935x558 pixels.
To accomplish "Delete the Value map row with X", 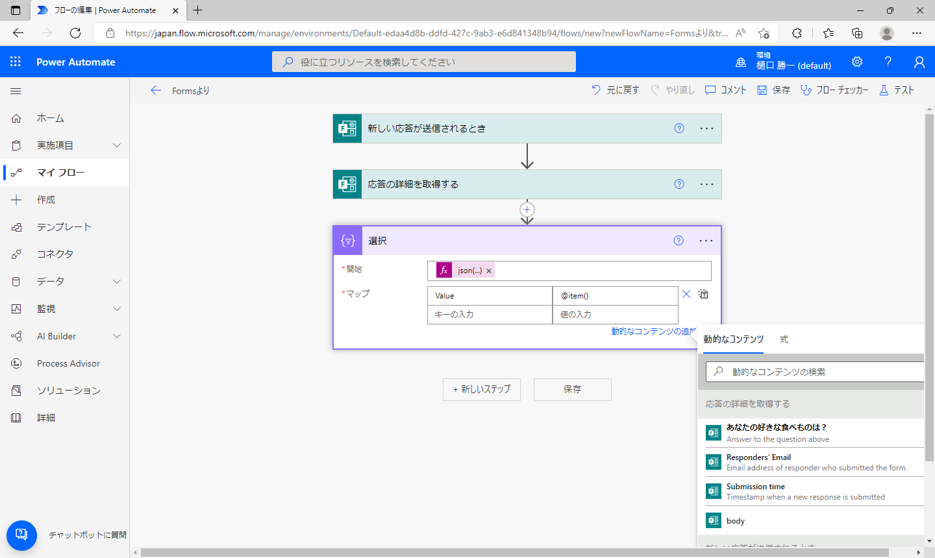I will 686,294.
